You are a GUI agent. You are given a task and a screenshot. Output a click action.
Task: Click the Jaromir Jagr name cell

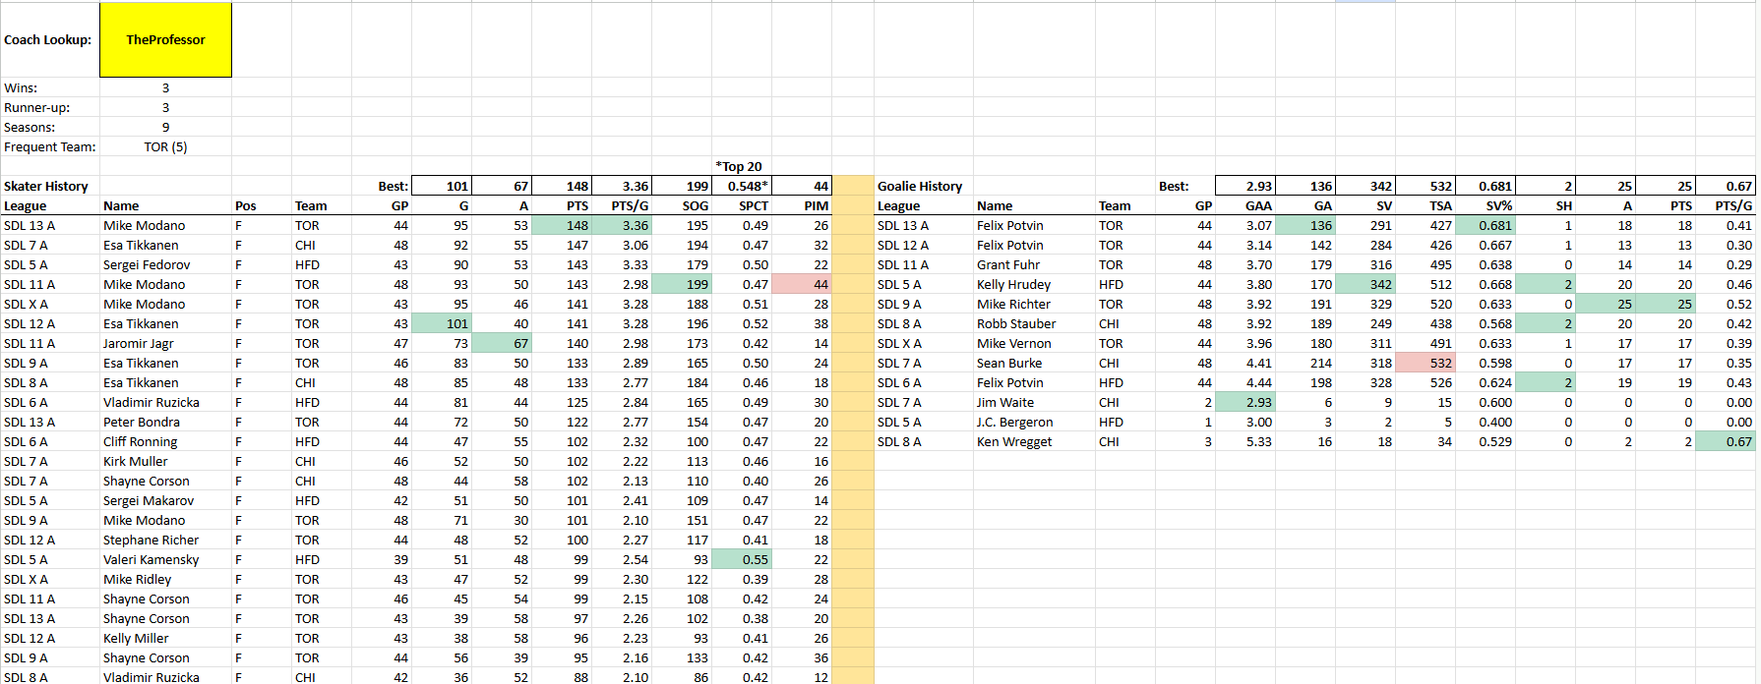coord(139,344)
